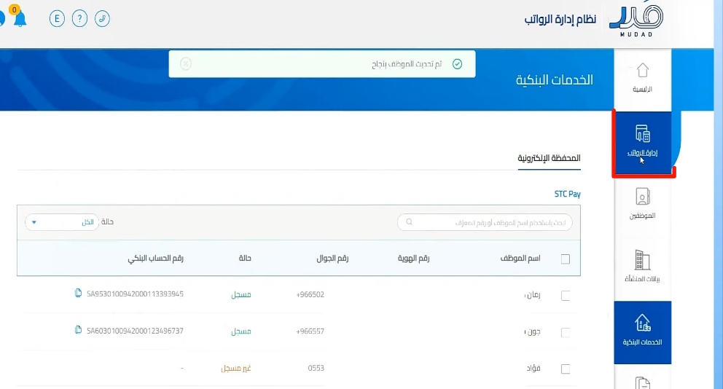Open the help question mark icon
This screenshot has height=389, width=723.
tap(79, 19)
